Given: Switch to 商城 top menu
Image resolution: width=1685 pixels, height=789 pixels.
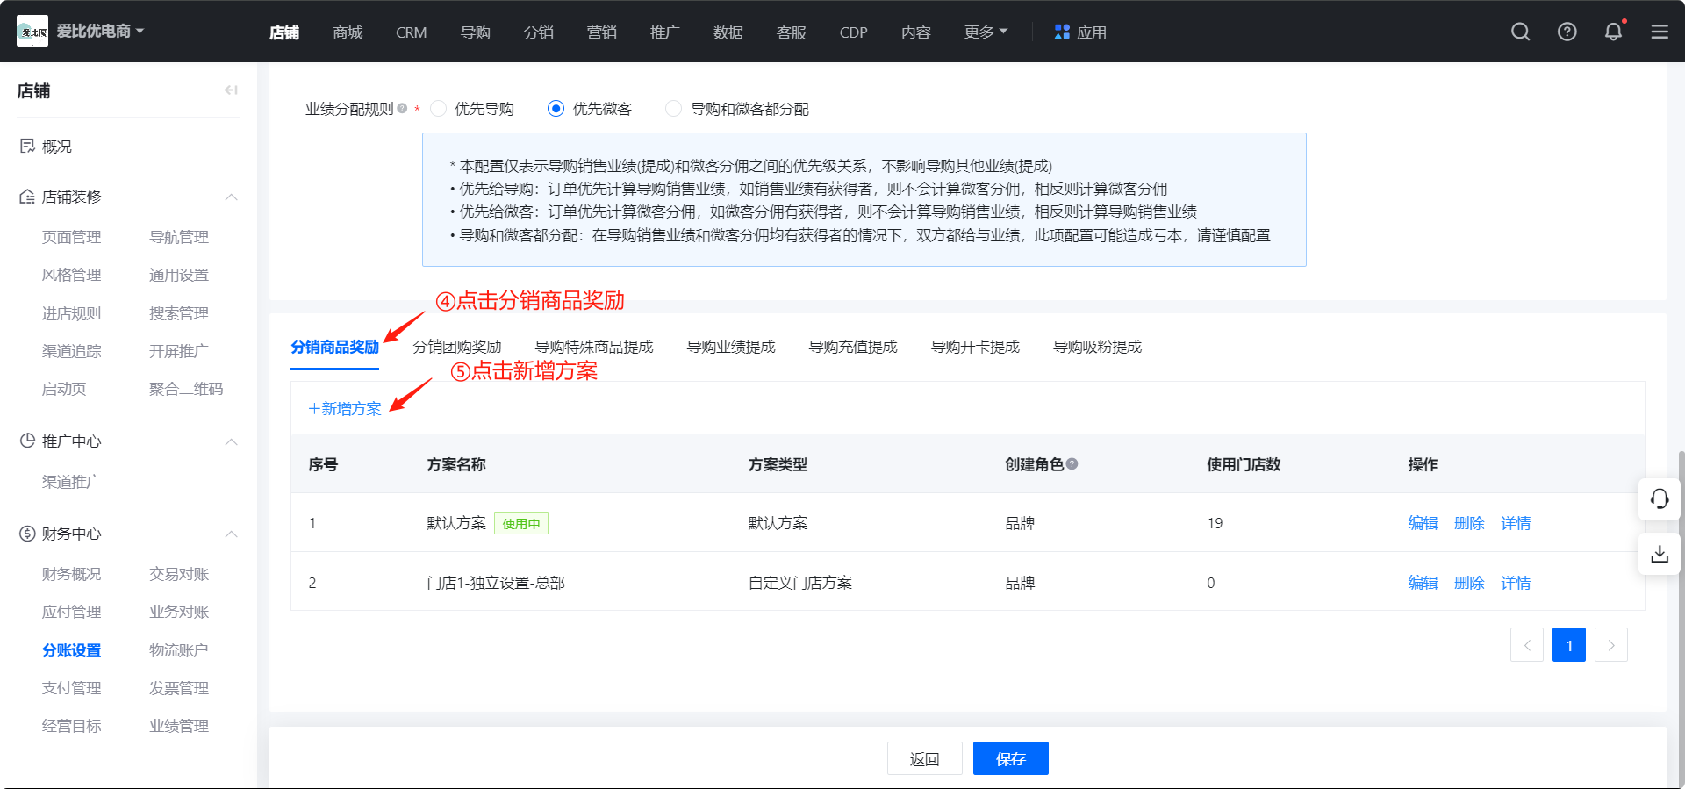Looking at the screenshot, I should pyautogui.click(x=348, y=32).
